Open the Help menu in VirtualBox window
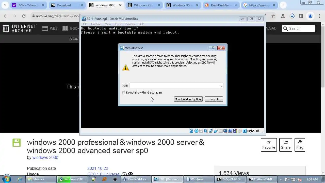Screen dimensions: 325x183 click(141, 24)
